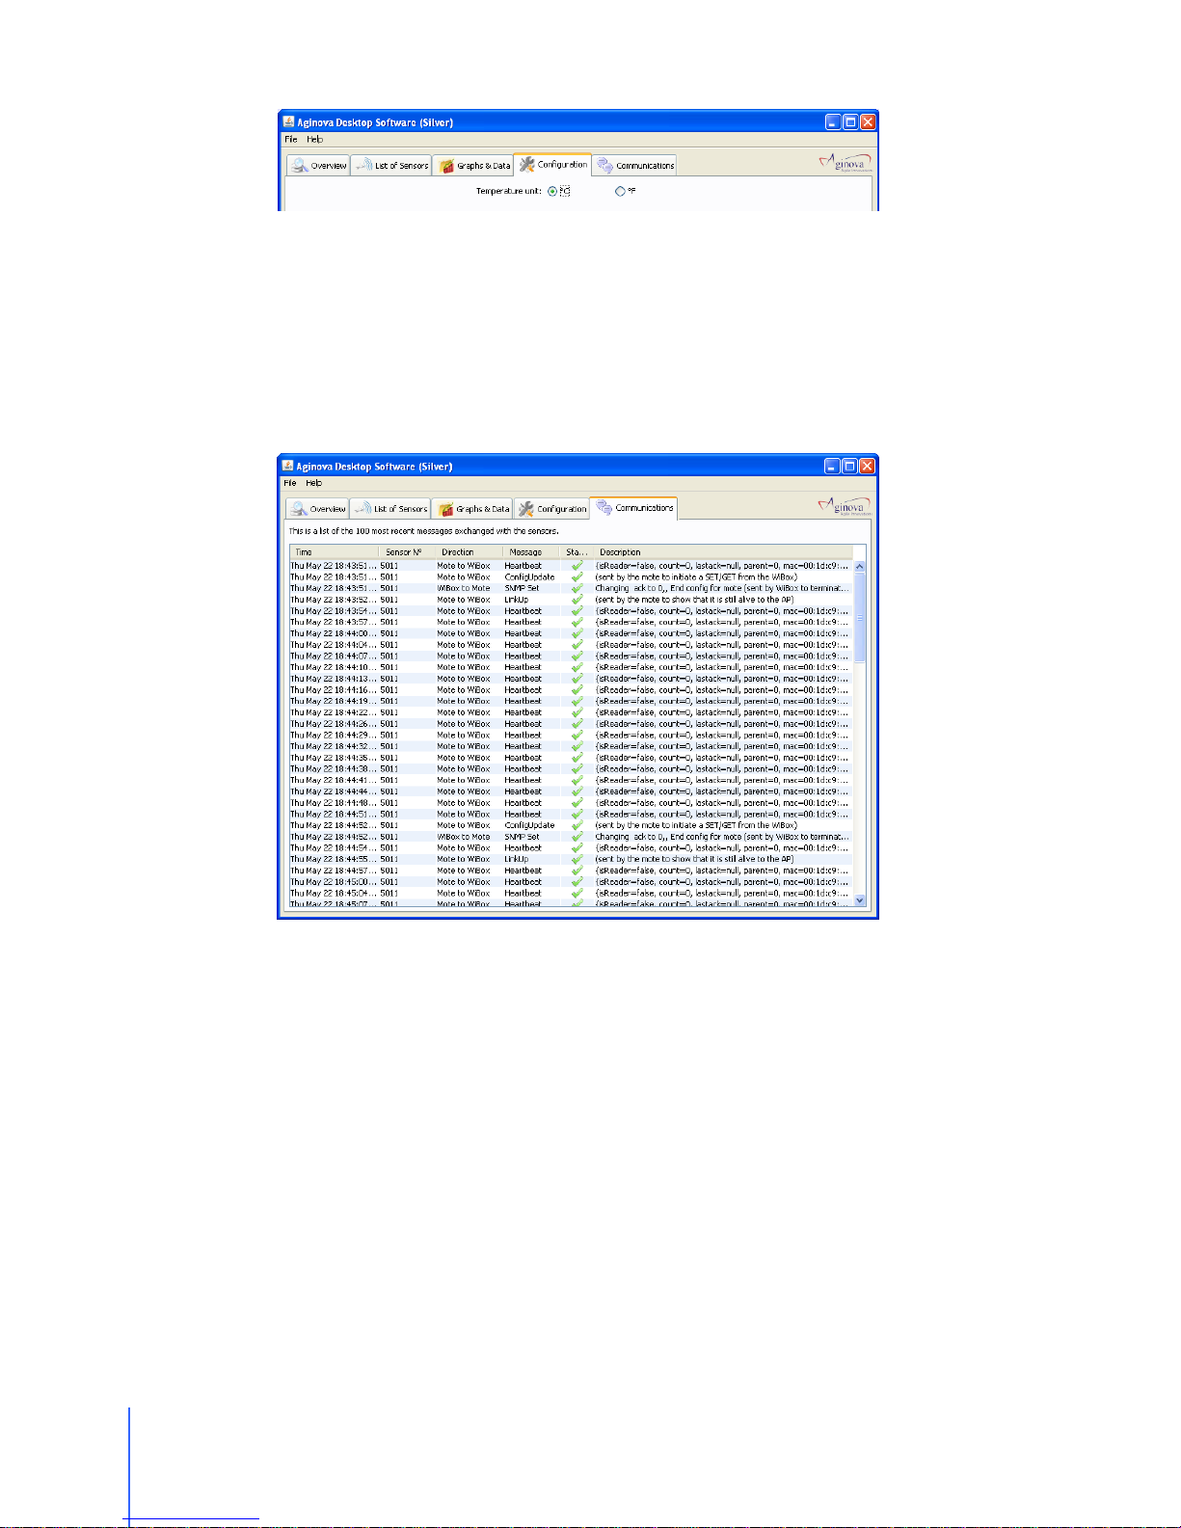Click status checkmark in 18:44:04 Heartbeat row

[x=577, y=645]
